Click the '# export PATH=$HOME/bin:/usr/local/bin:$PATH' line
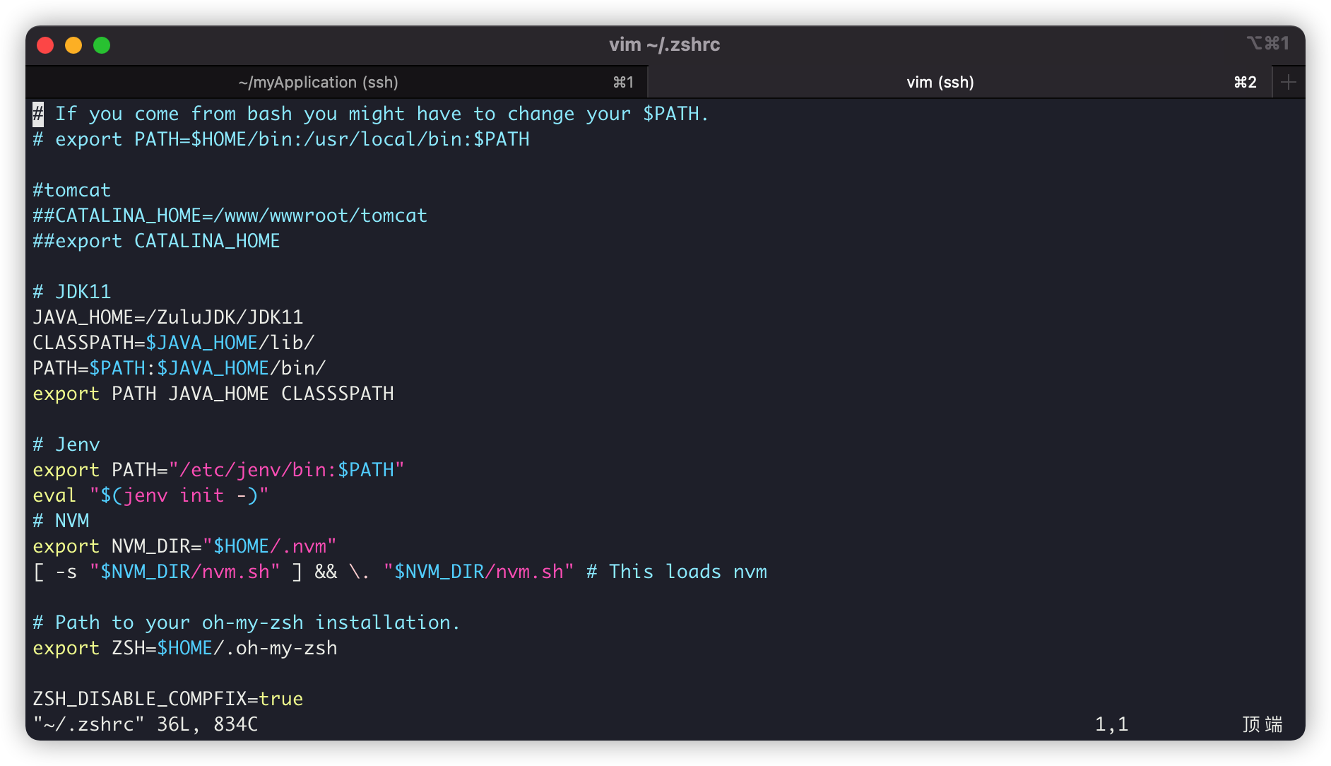Viewport: 1331px width, 766px height. coord(281,139)
